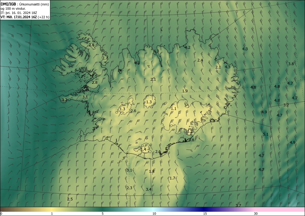Click the 2.8 value in the west

point(95,83)
